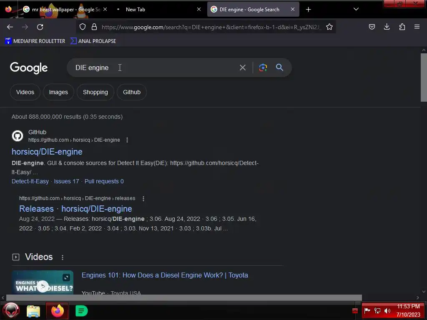Click the About 888,000,000 results text
The image size is (427, 320).
(67, 117)
